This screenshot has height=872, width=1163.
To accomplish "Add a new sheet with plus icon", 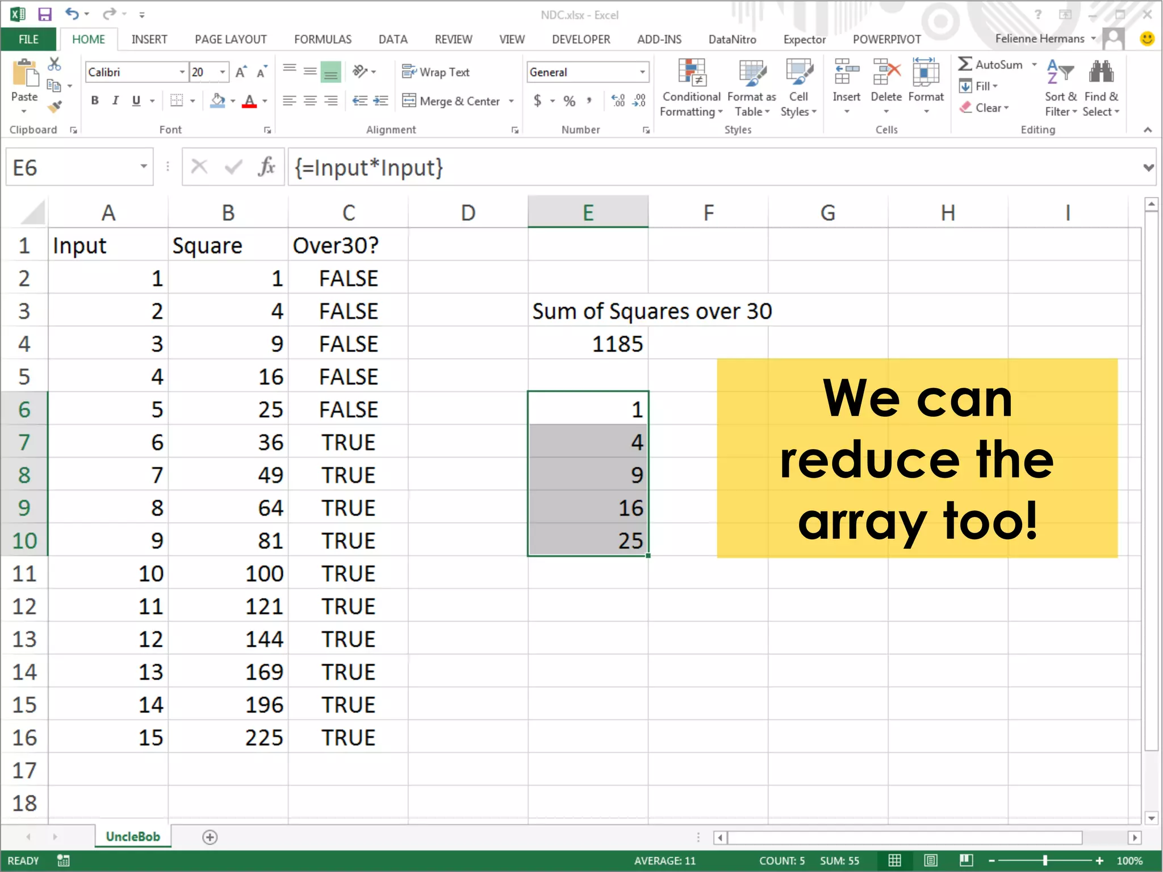I will point(210,837).
